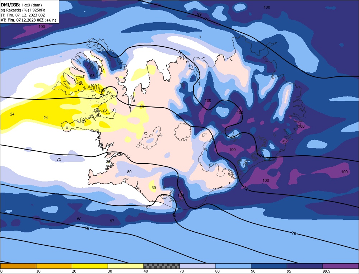
Task: Click the 'DMI/IGB: Hæð (dam)' title line
Action: coord(21,5)
